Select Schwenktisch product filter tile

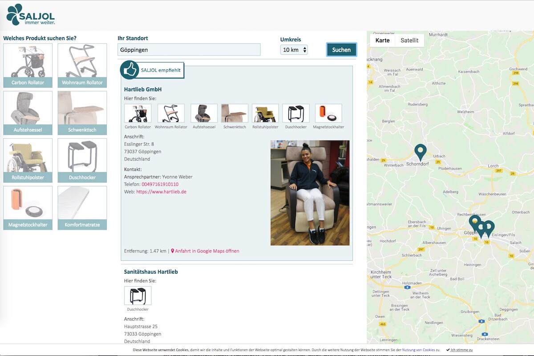click(82, 113)
